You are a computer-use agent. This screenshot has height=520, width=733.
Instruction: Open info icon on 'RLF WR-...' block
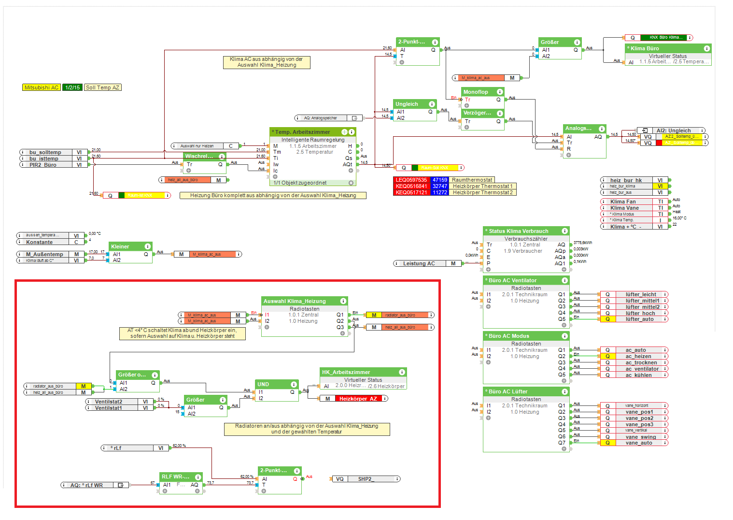197,477
